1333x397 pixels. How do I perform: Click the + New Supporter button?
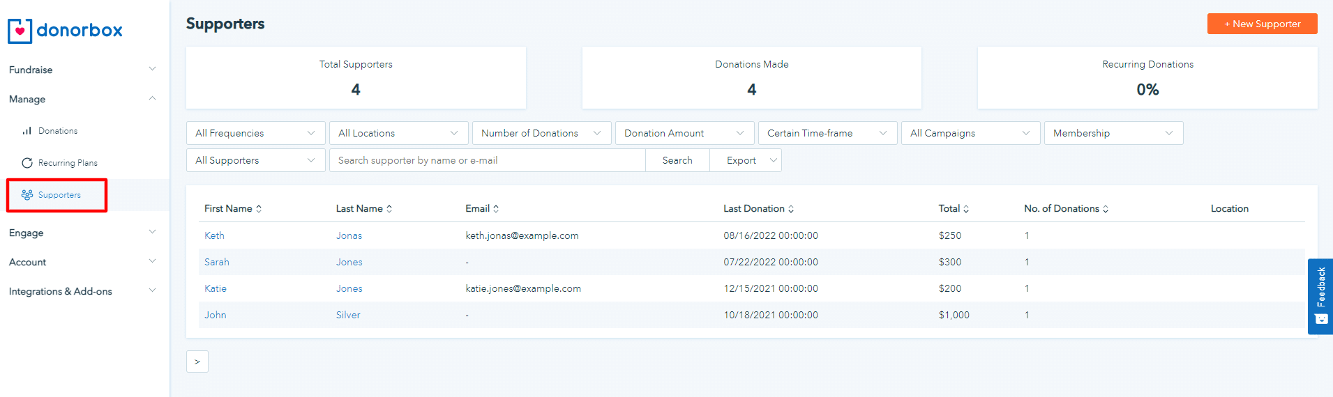tap(1262, 24)
